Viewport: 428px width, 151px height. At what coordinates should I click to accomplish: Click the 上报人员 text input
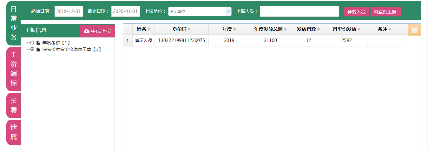click(300, 11)
